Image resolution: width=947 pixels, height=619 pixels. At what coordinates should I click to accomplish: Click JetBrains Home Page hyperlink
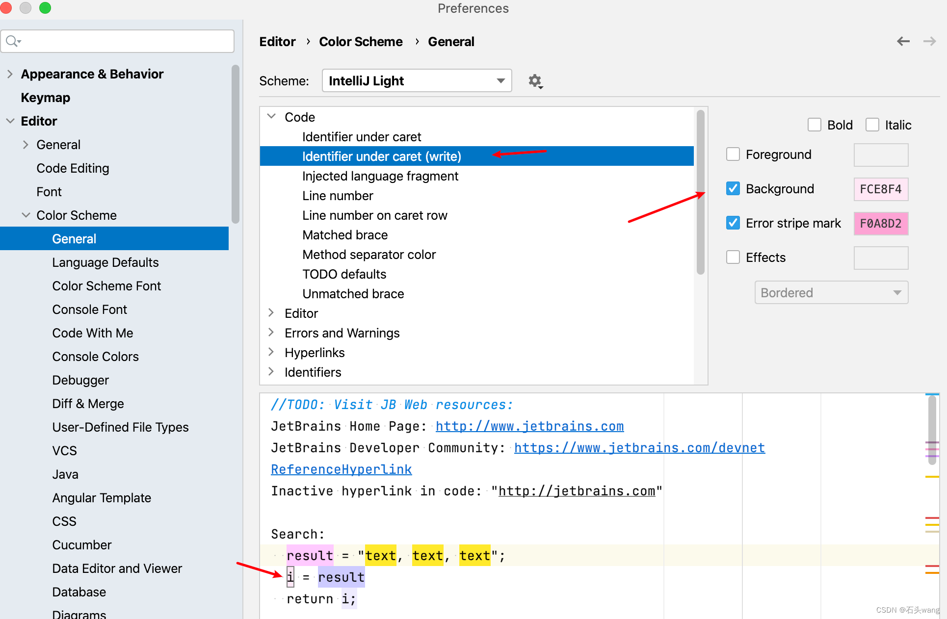pyautogui.click(x=529, y=426)
